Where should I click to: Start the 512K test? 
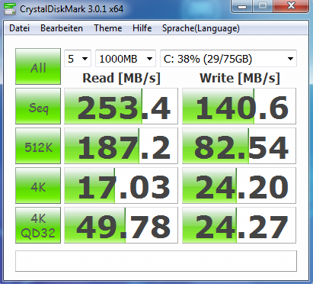[38, 146]
